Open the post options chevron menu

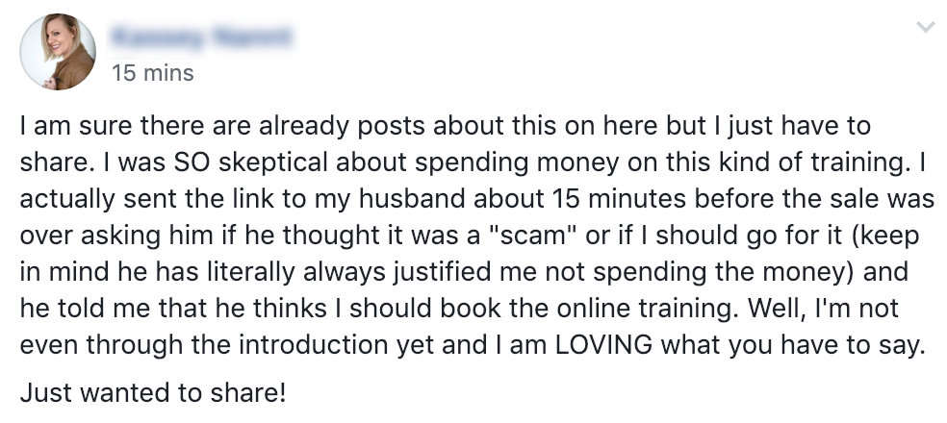[926, 30]
